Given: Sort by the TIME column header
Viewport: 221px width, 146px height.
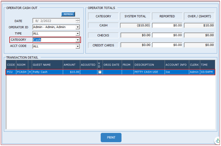Looking at the screenshot, I should pyautogui.click(x=207, y=65).
